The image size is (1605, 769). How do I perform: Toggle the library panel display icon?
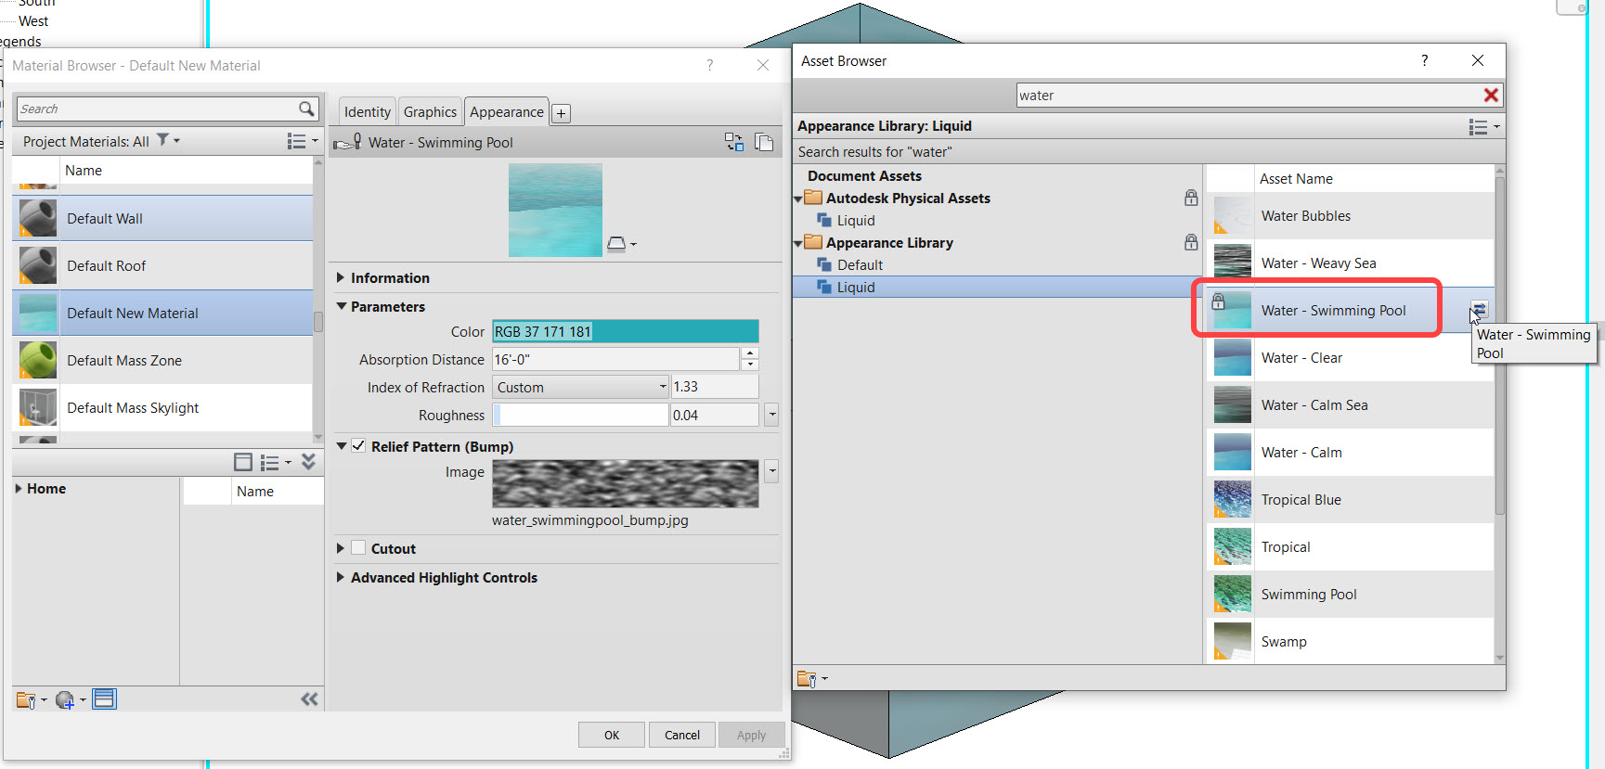tap(243, 462)
